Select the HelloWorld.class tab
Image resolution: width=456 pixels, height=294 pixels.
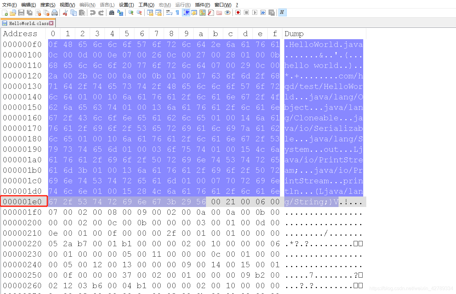28,23
